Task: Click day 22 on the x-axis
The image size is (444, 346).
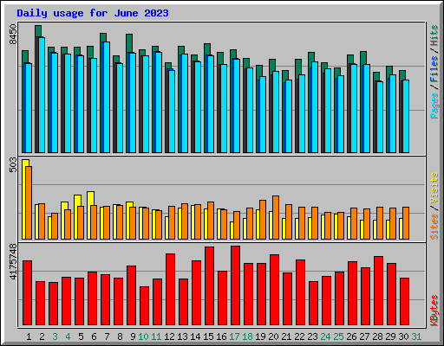Action: (299, 336)
